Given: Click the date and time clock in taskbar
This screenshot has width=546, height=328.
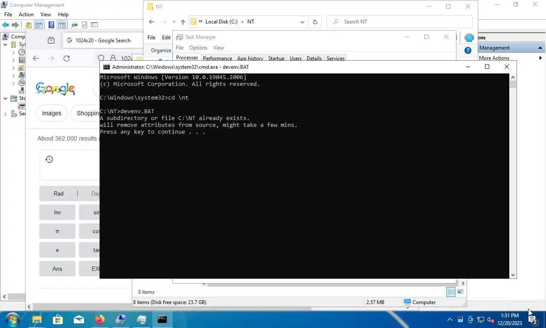Looking at the screenshot, I should pos(510,319).
